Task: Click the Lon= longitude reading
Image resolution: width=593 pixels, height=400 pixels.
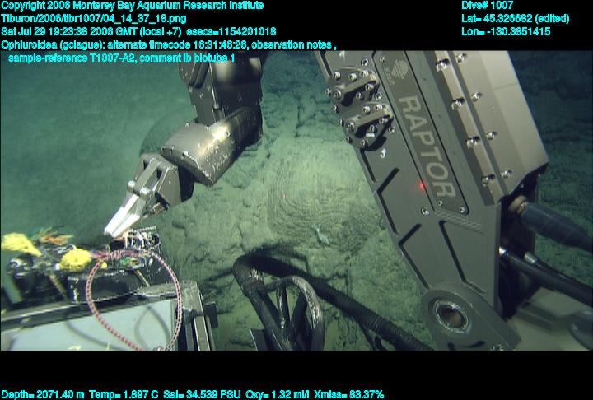Action: tap(506, 32)
